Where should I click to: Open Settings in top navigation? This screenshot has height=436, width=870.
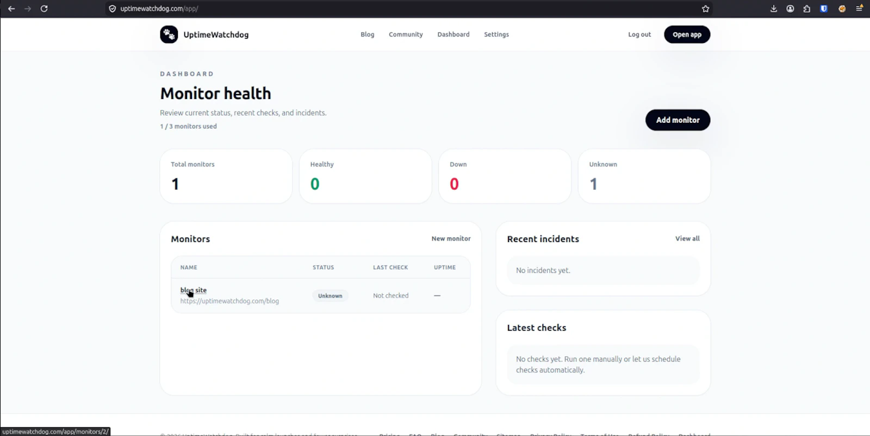496,34
